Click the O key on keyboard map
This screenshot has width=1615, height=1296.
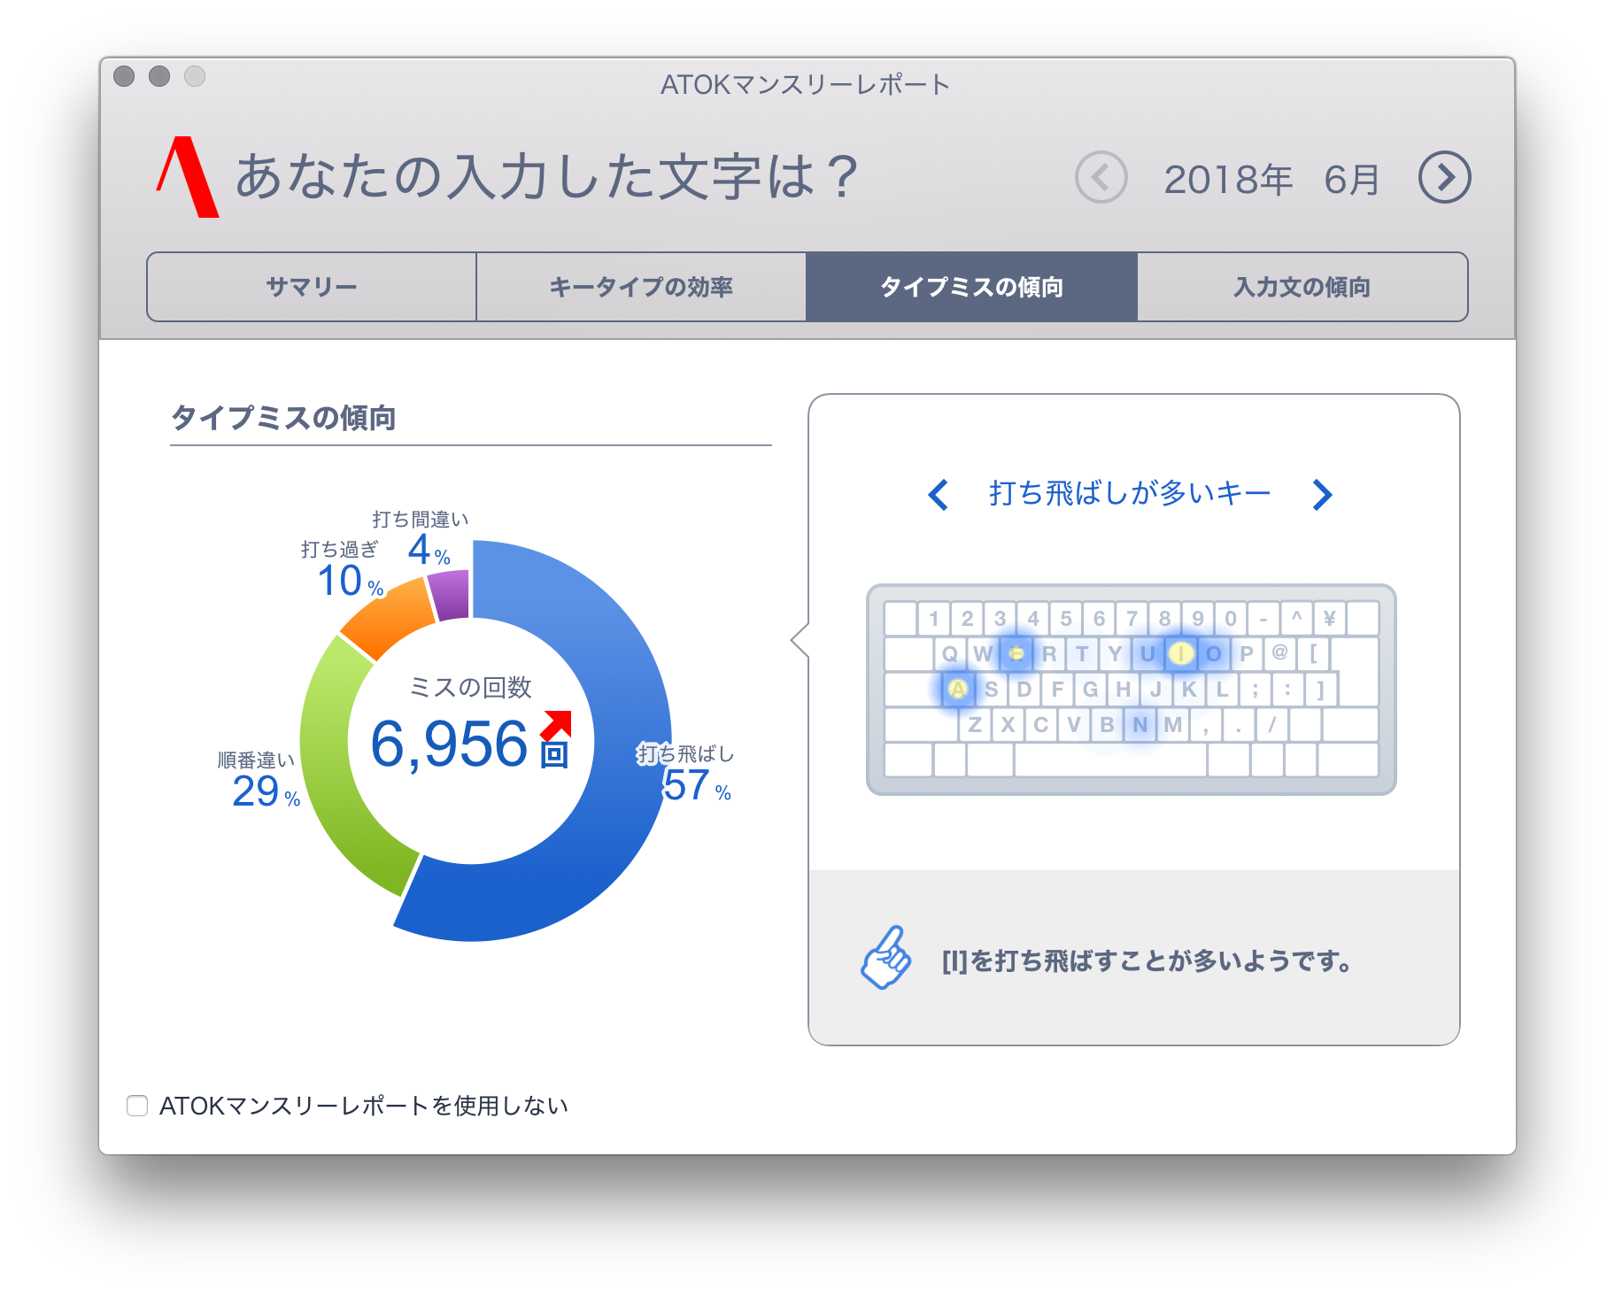[x=1213, y=653]
